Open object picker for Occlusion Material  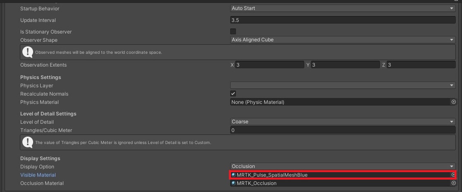click(453, 183)
